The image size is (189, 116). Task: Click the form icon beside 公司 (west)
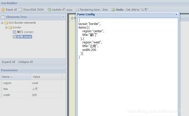click(14, 37)
